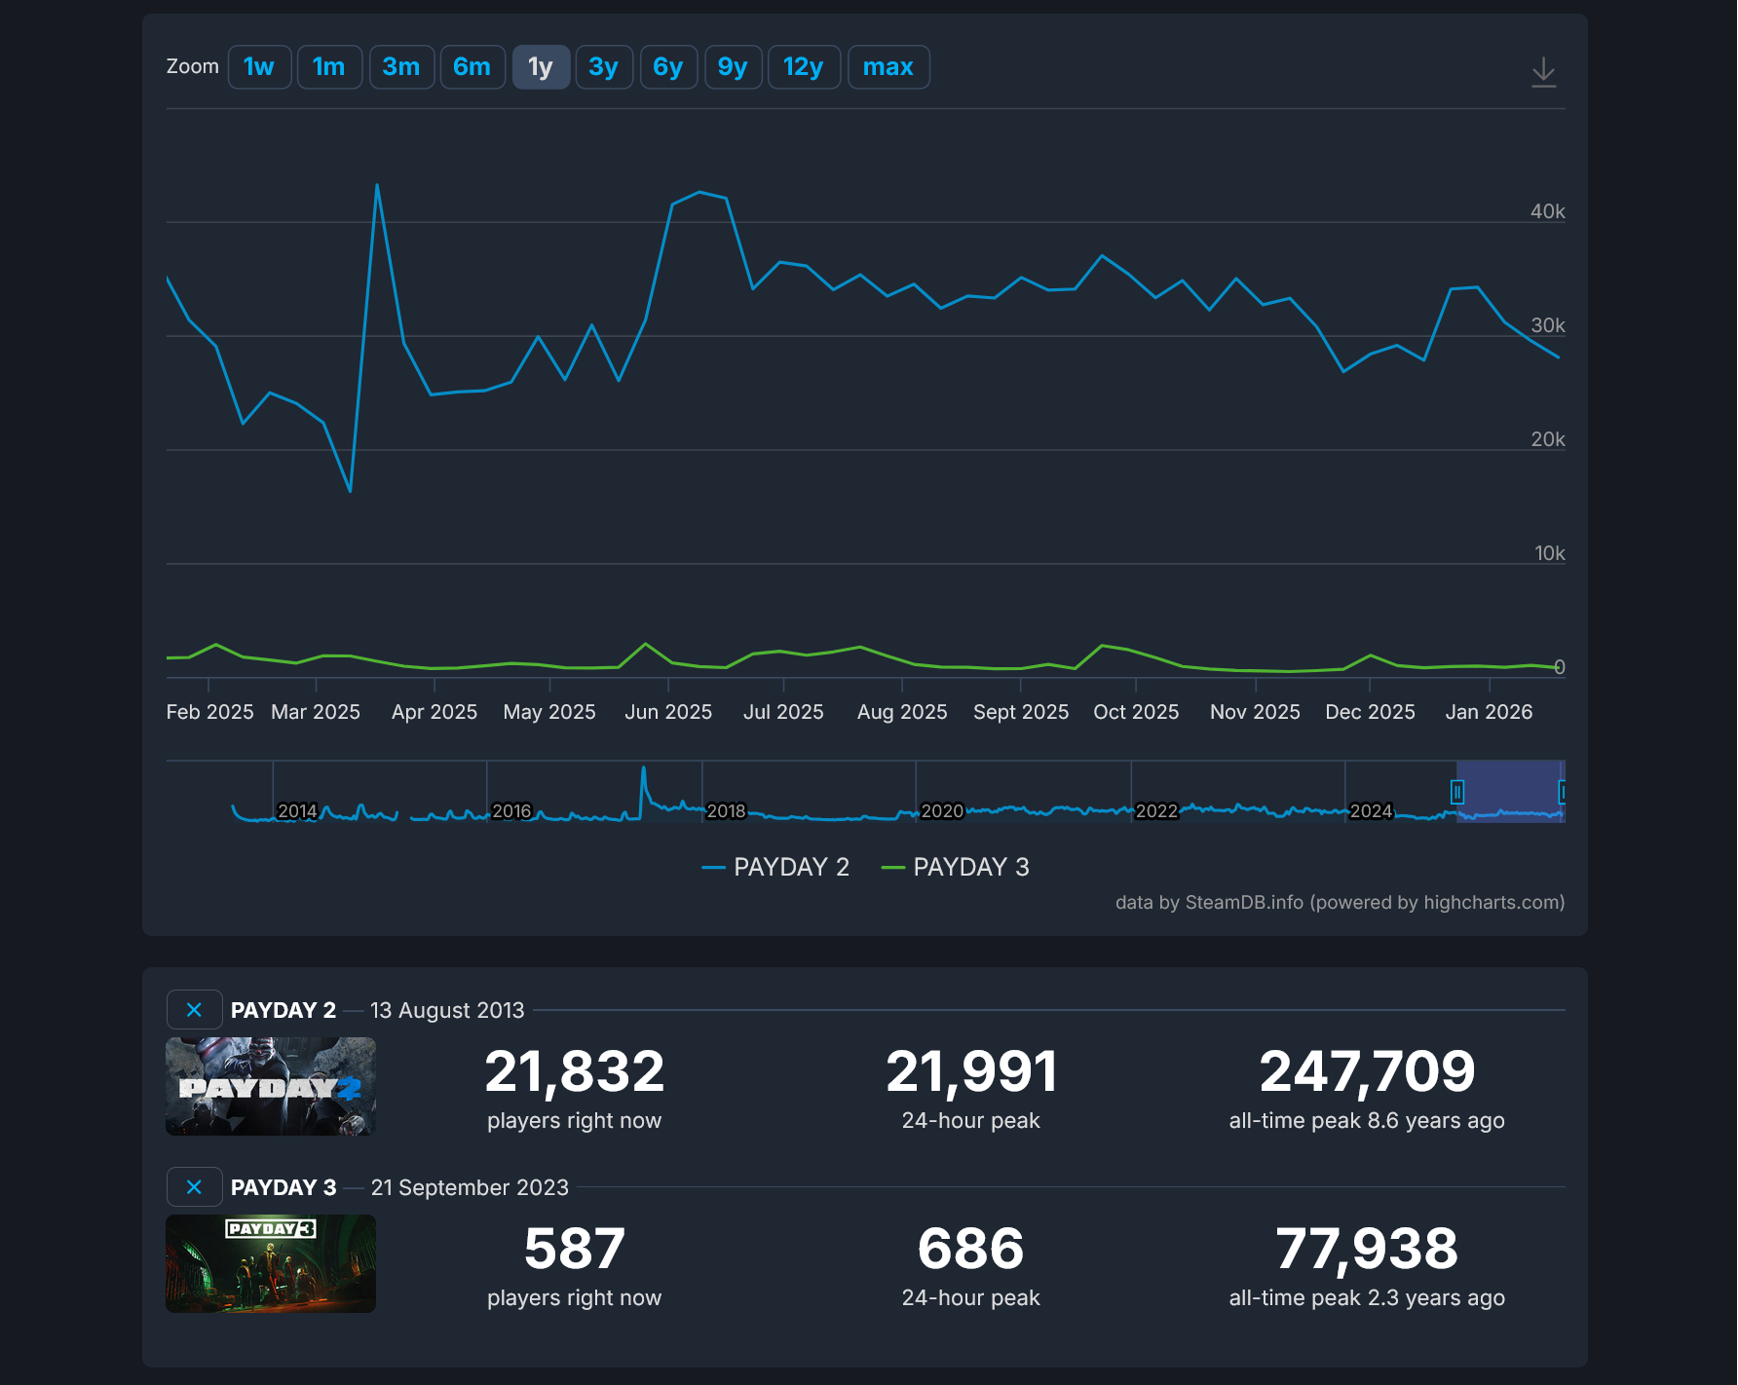Switch to the 3y zoom range
The height and width of the screenshot is (1385, 1738).
click(604, 67)
